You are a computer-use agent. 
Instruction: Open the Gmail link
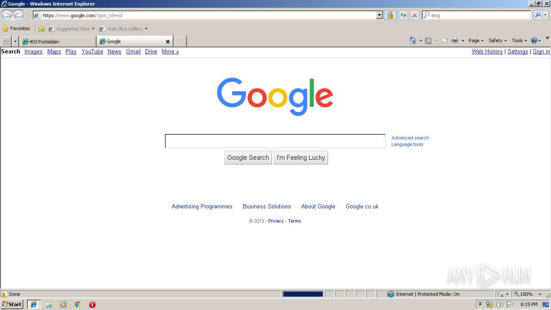[133, 51]
